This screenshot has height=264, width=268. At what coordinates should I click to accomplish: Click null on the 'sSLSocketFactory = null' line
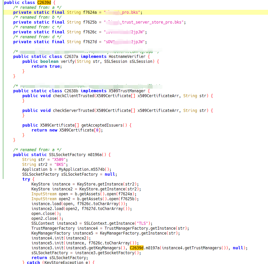(x=110, y=174)
